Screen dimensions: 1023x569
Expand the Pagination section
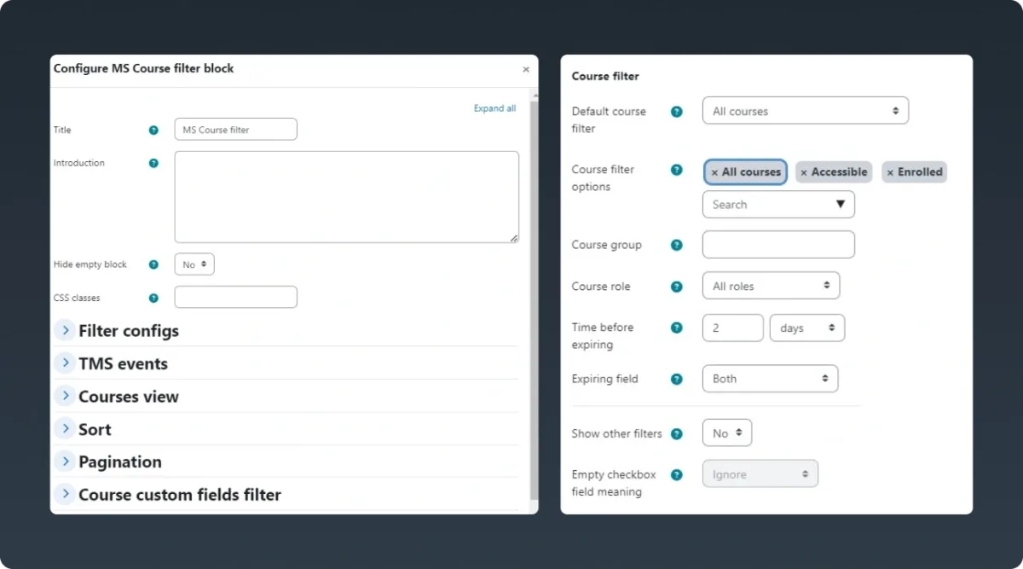[x=65, y=461]
